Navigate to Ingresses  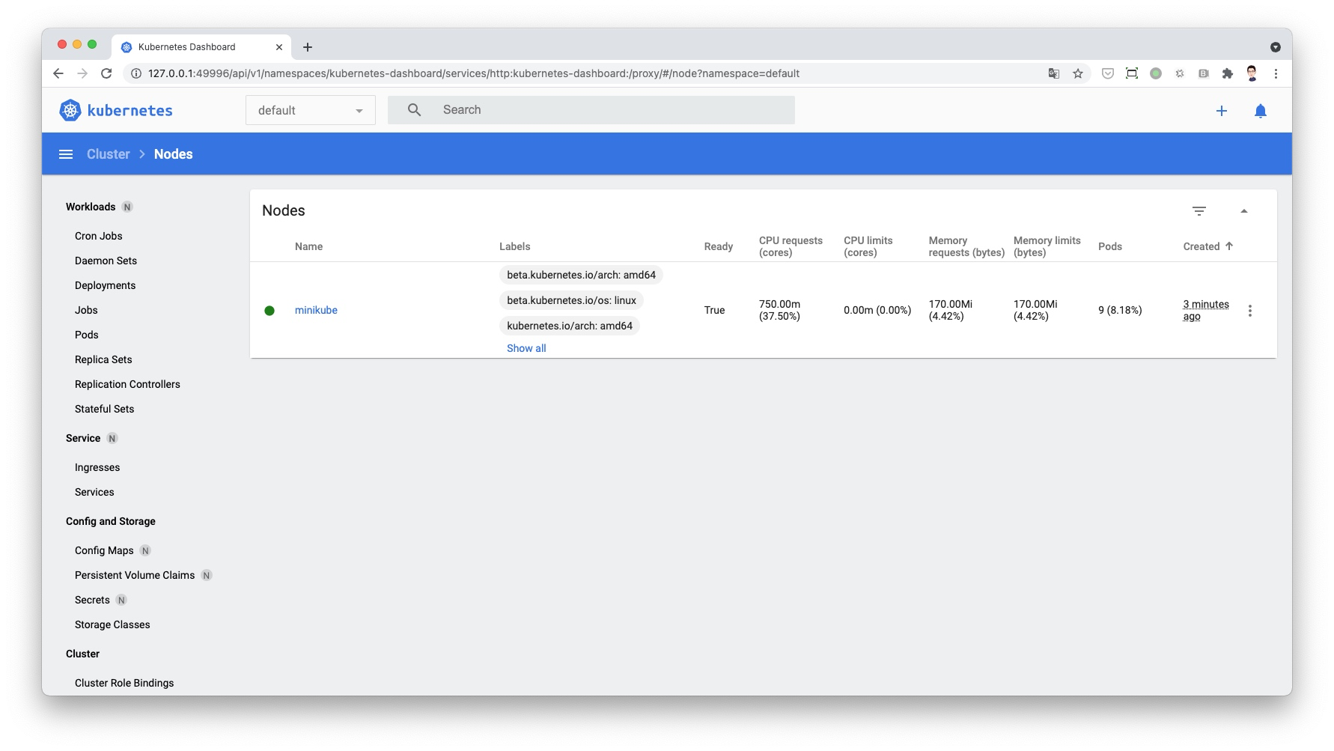click(97, 467)
